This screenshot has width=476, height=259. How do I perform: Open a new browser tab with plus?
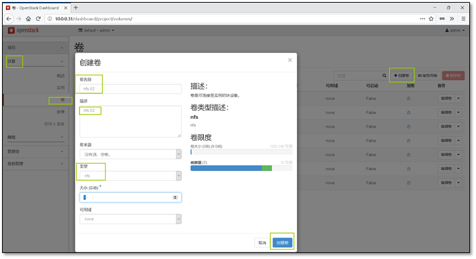(x=76, y=7)
